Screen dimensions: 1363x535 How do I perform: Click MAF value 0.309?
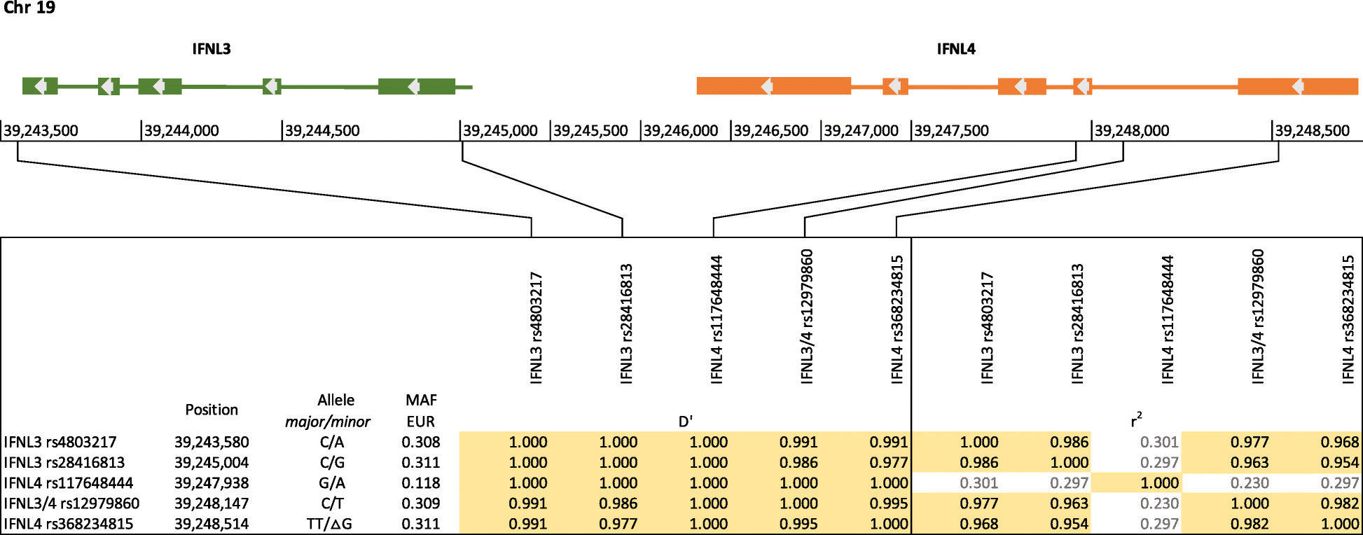point(421,503)
